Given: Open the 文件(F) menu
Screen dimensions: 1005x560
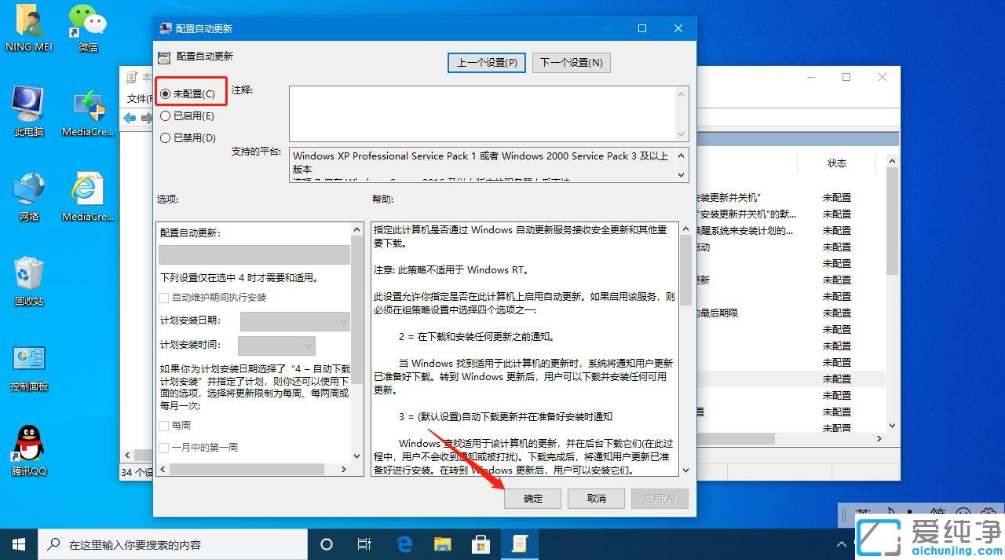Looking at the screenshot, I should [x=136, y=97].
